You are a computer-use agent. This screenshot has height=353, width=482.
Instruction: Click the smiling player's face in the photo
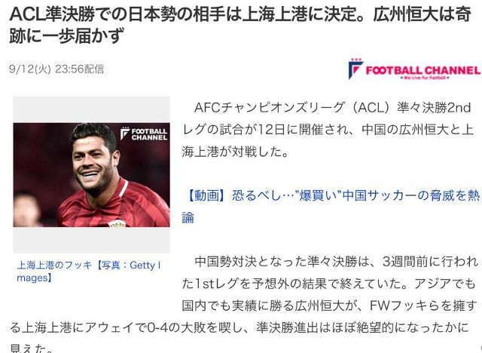point(92,163)
